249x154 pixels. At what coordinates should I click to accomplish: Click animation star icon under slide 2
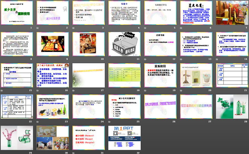pyautogui.click(x=38, y=28)
